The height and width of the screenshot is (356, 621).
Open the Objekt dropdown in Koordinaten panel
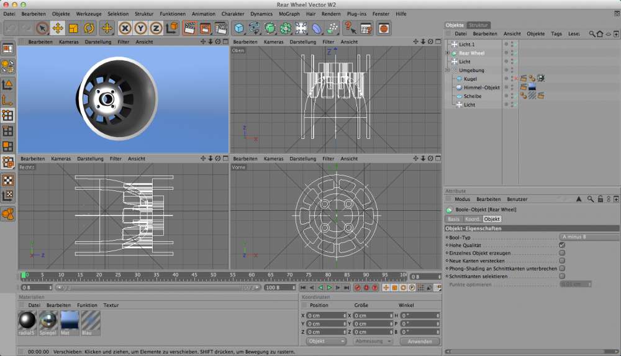326,341
